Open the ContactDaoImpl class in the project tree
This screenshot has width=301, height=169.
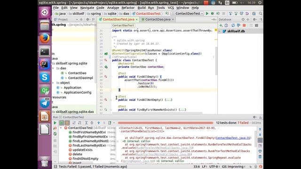(80, 78)
